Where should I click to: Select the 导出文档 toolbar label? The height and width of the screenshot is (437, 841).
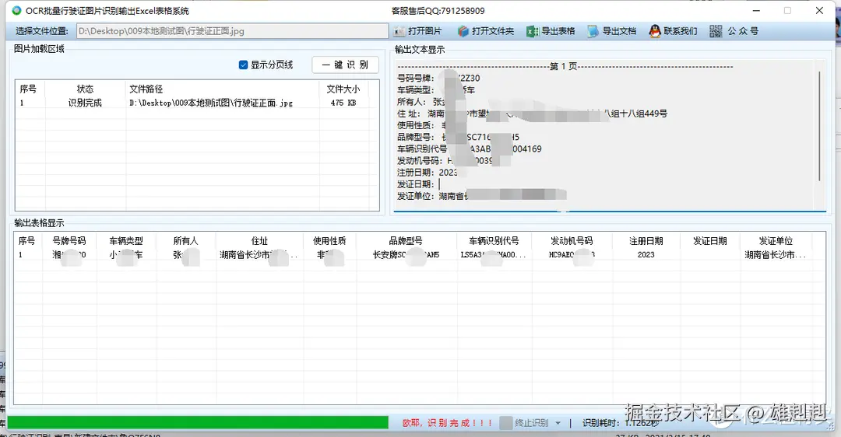[619, 32]
